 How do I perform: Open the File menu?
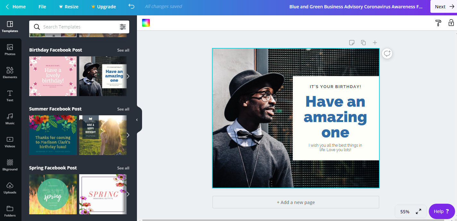pyautogui.click(x=42, y=6)
